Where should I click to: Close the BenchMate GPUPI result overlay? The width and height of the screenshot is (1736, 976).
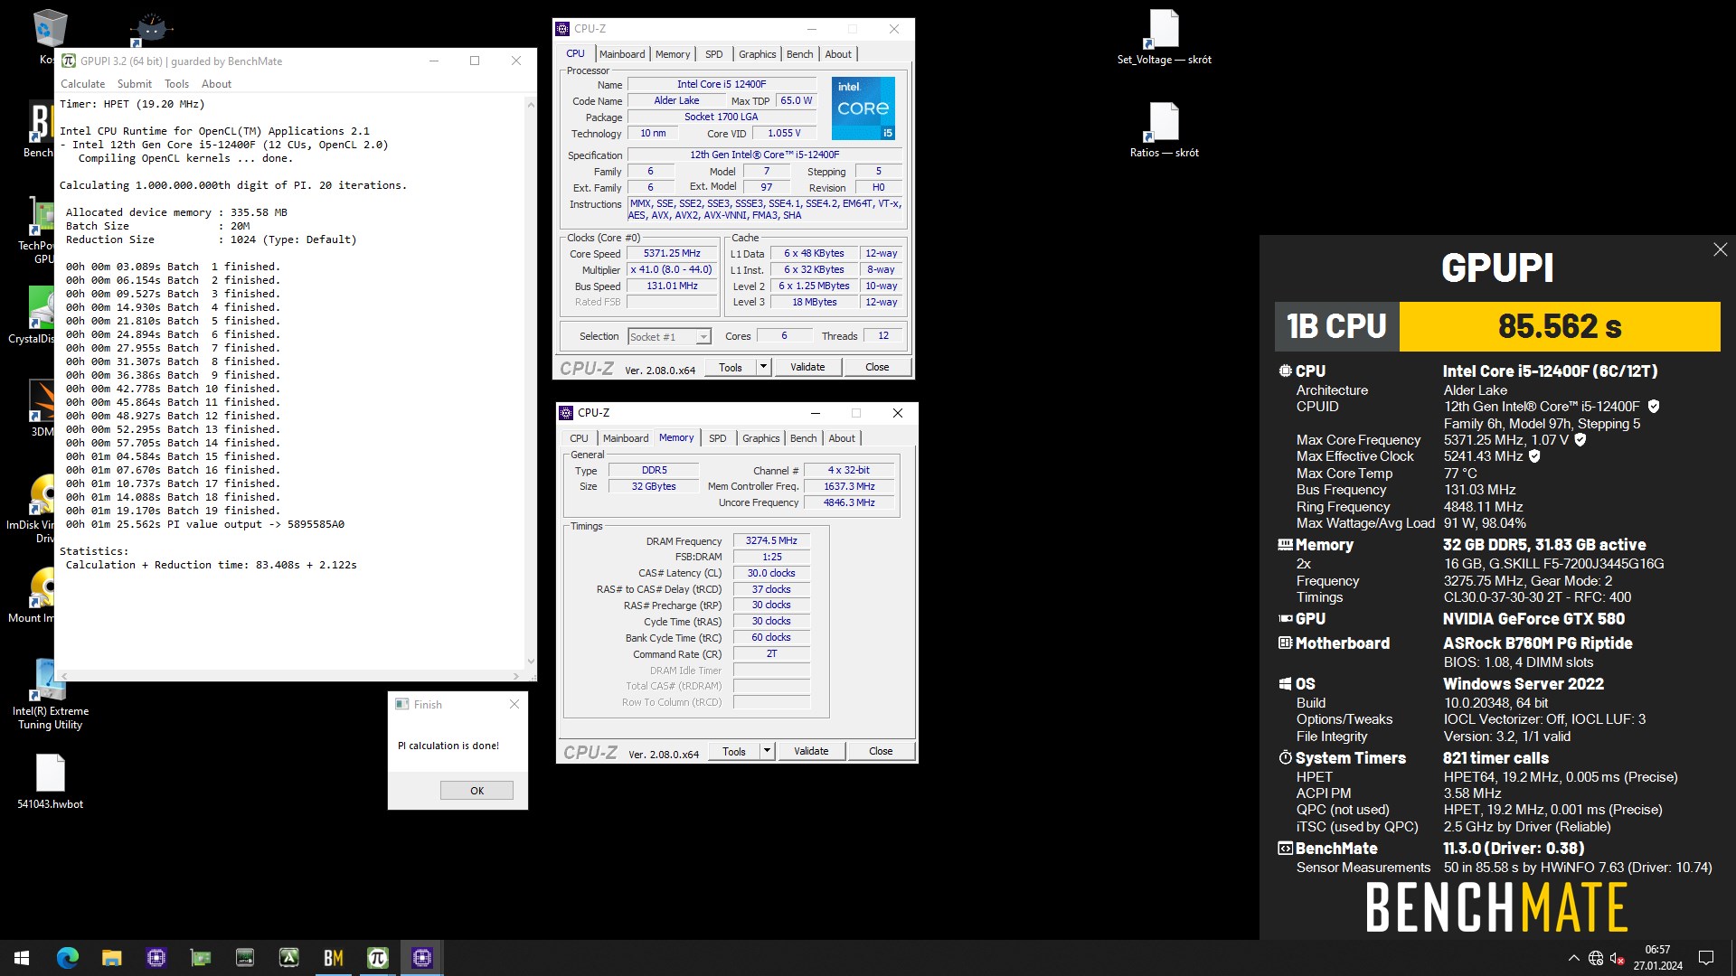(1720, 249)
